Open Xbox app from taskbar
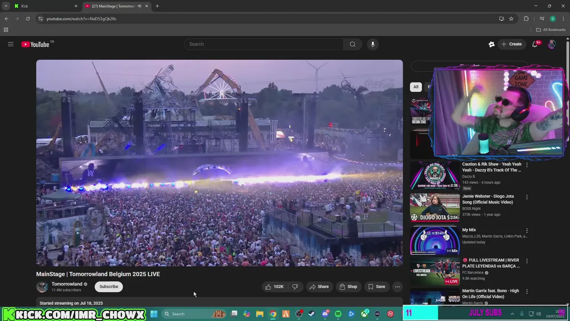The height and width of the screenshot is (321, 570). [364, 314]
